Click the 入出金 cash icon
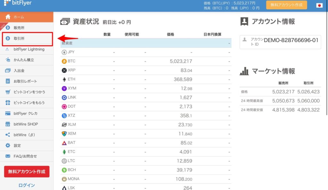Screen dimensions: 328x190 [8, 71]
